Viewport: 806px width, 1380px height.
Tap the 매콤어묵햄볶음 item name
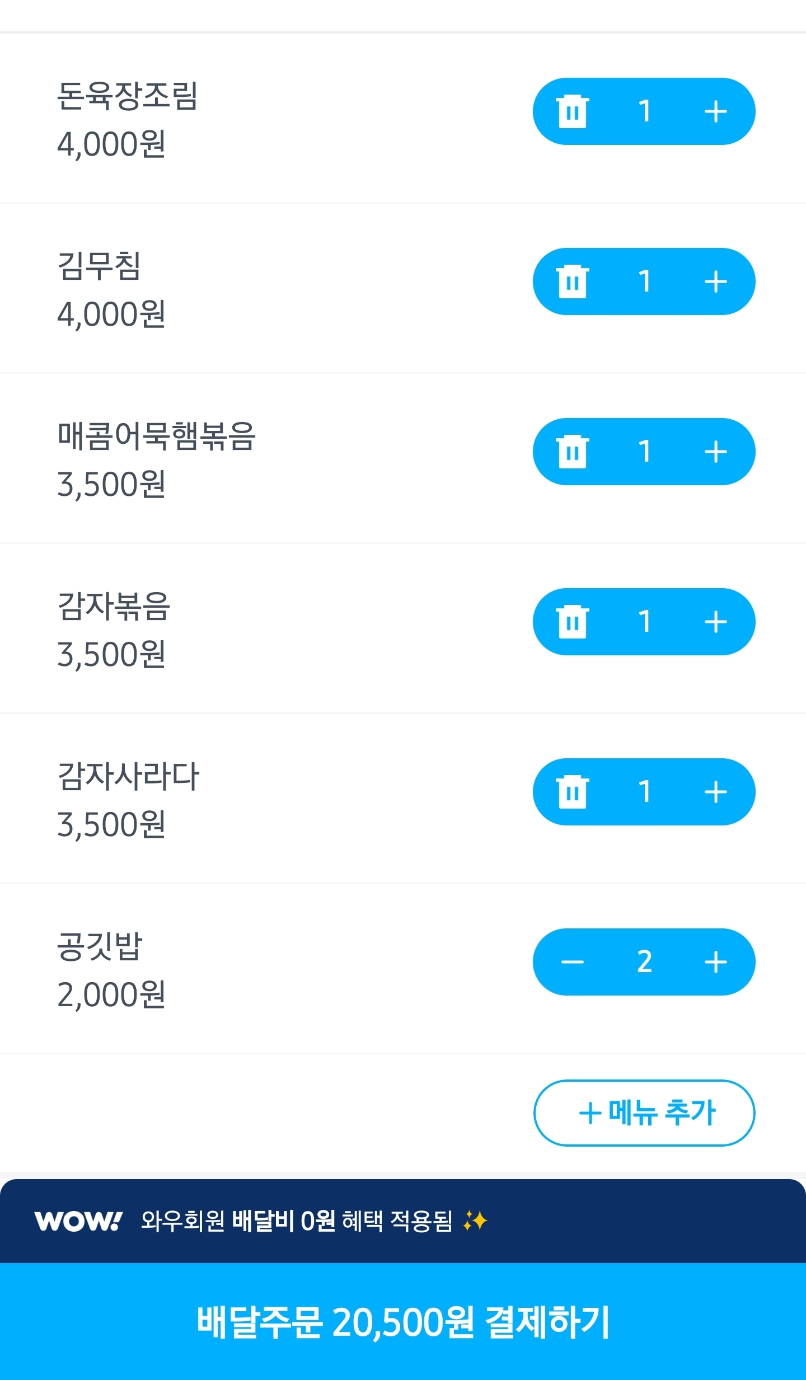[x=157, y=436]
